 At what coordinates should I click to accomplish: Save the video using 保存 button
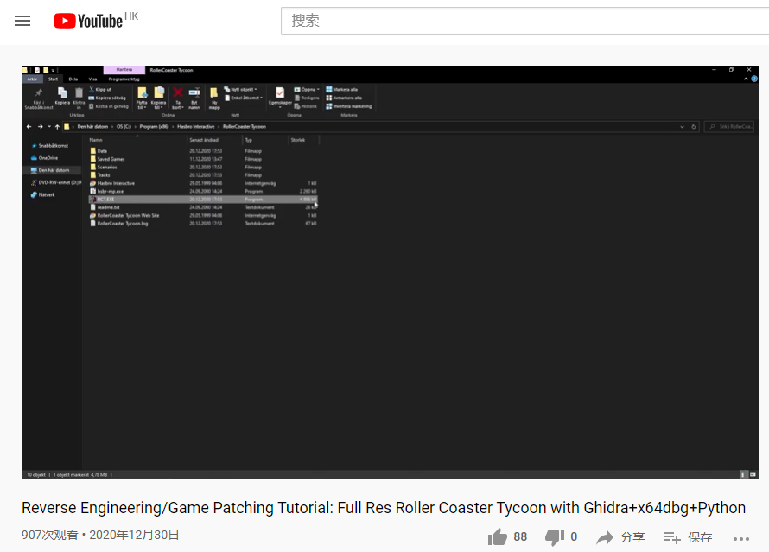[688, 537]
